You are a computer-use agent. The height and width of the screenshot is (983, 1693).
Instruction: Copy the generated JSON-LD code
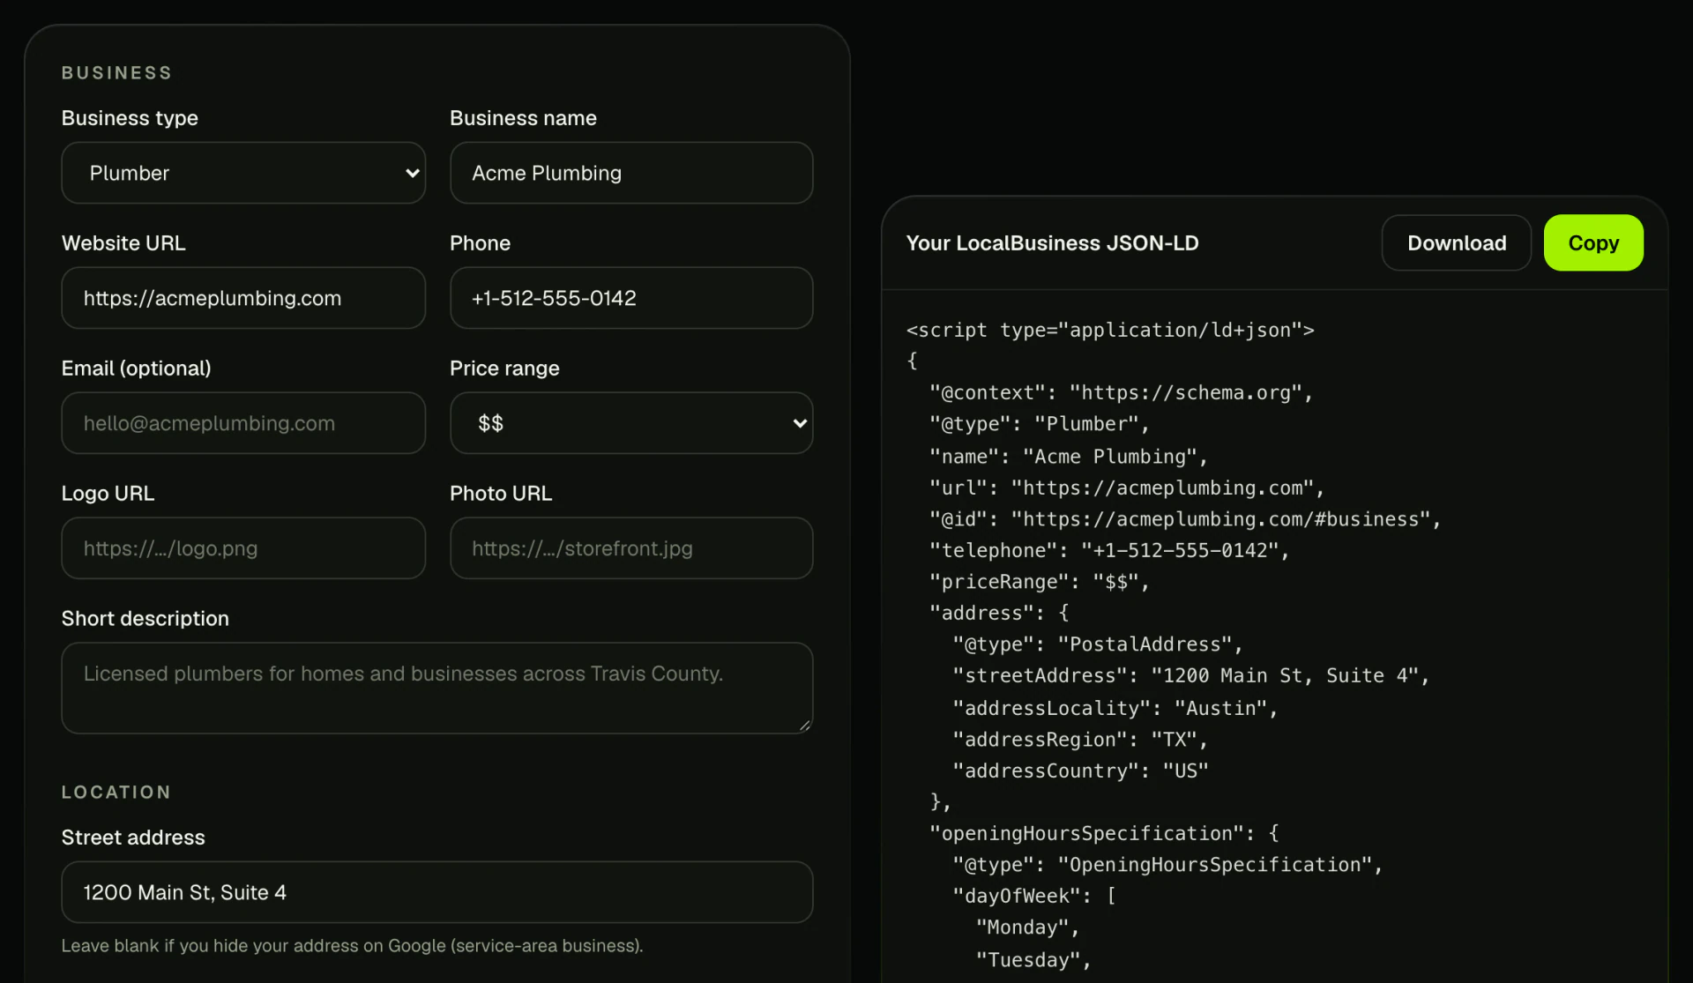[1593, 242]
